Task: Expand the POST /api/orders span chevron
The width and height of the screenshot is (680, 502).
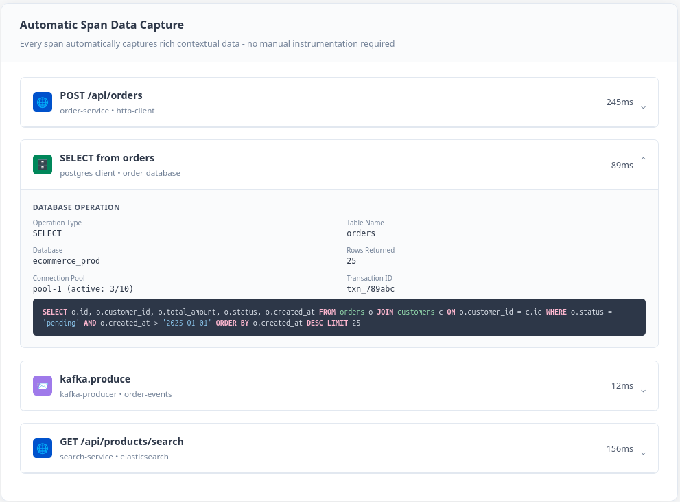Action: click(643, 106)
